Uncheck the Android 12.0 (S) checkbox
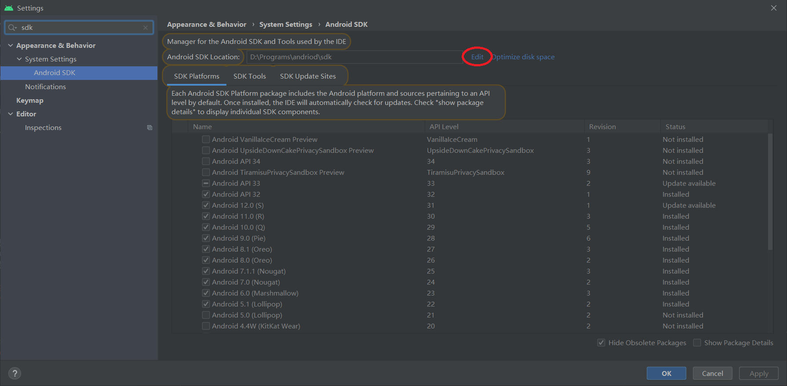Screen dimensions: 787x386 (206, 205)
